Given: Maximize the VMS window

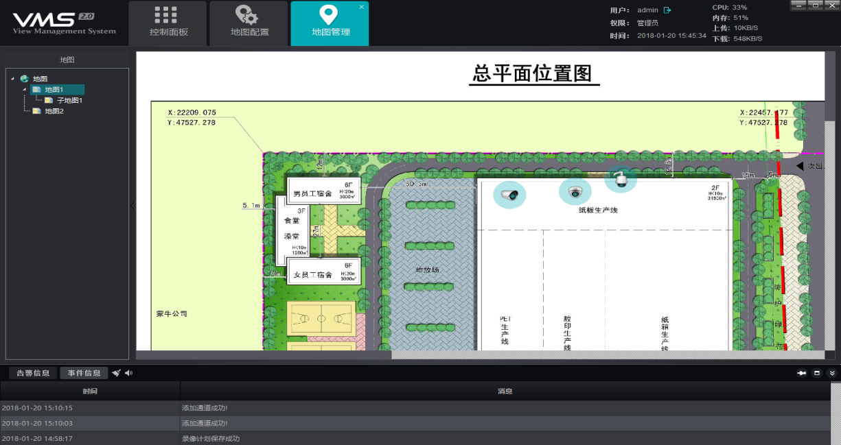Looking at the screenshot, I should pos(814,5).
